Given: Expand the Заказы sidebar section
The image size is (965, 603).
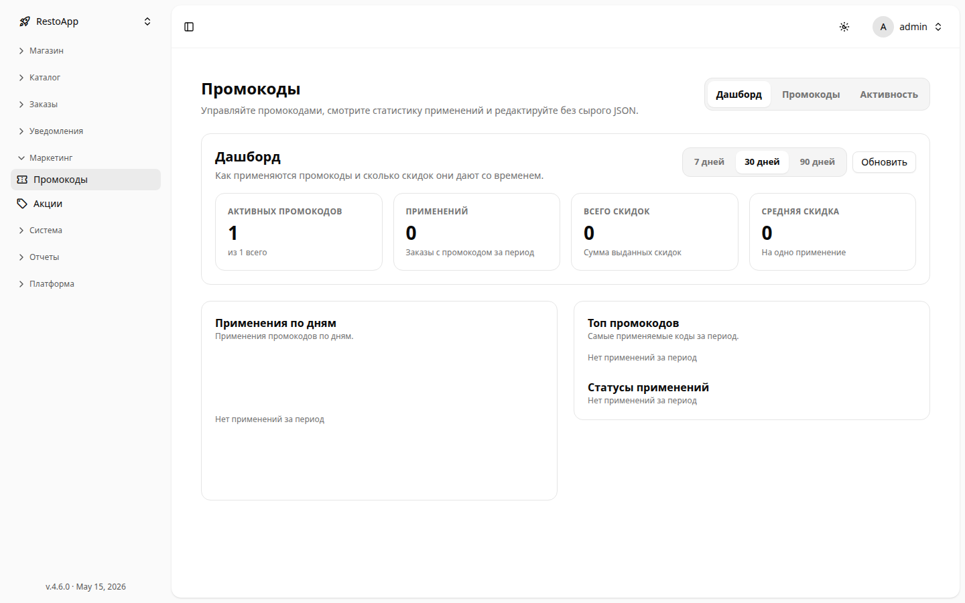Looking at the screenshot, I should pos(86,105).
